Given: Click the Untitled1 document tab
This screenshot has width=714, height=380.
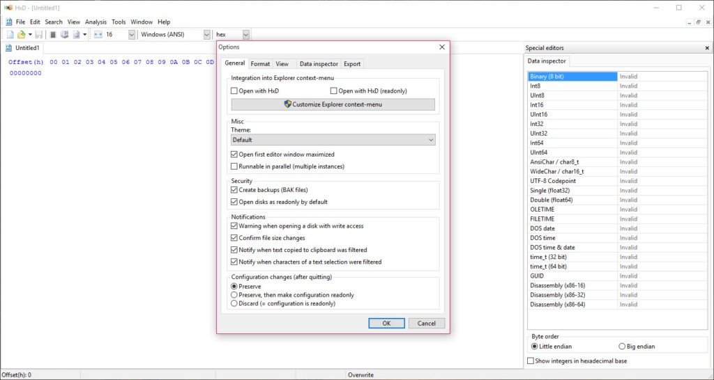Looking at the screenshot, I should [23, 48].
